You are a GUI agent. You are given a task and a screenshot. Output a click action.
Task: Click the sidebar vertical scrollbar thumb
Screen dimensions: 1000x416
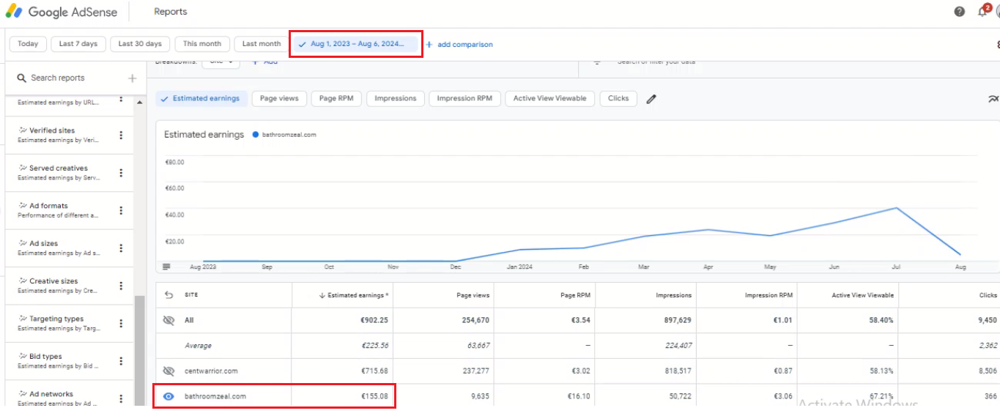pos(139,350)
